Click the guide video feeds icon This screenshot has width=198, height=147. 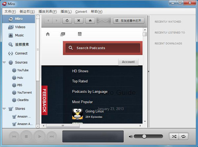63,34
